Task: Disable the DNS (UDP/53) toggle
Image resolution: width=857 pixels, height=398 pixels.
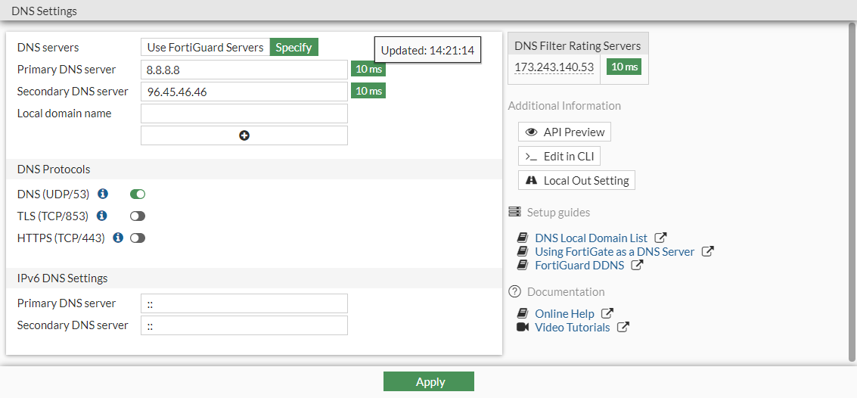Action: (x=138, y=194)
